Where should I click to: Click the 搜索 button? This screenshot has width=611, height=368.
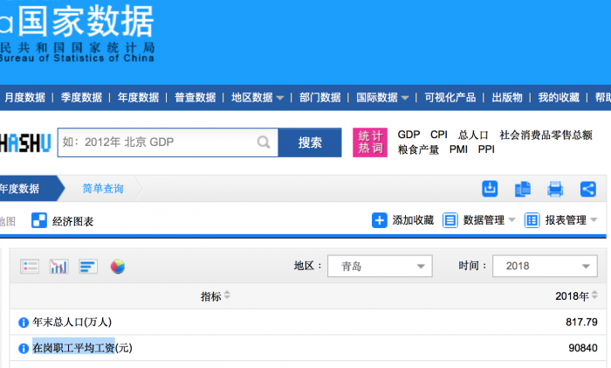click(x=310, y=142)
